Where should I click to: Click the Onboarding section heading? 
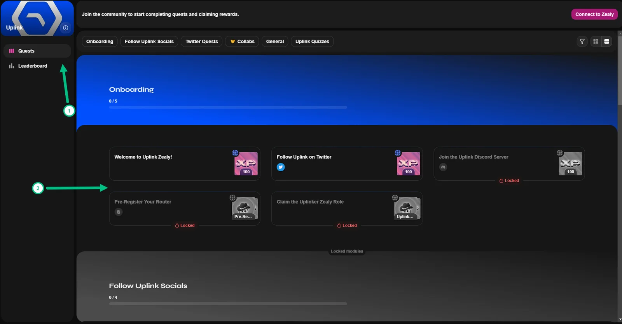[x=131, y=90]
